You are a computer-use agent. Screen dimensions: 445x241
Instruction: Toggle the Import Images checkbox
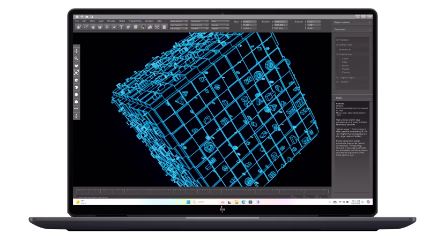337,78
